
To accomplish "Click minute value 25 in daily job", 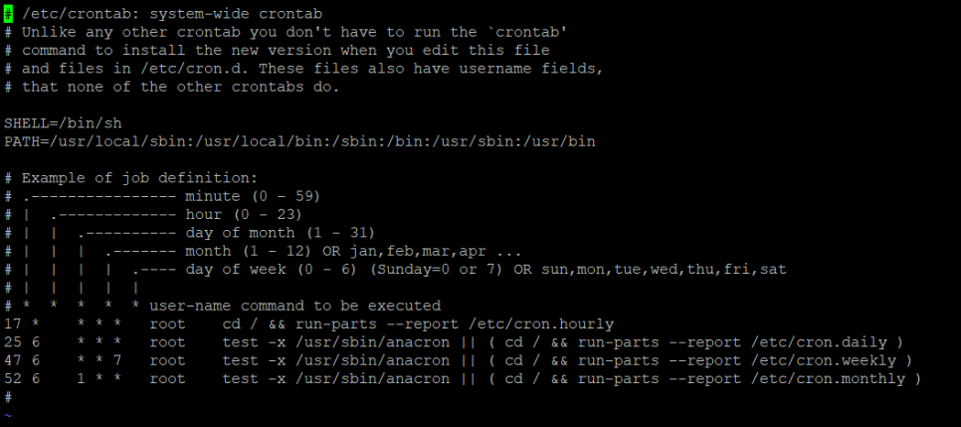I will click(x=12, y=342).
